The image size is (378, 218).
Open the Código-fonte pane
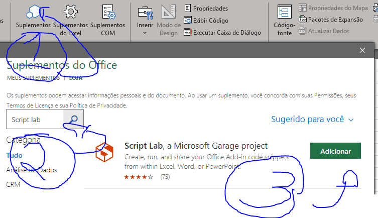point(285,20)
